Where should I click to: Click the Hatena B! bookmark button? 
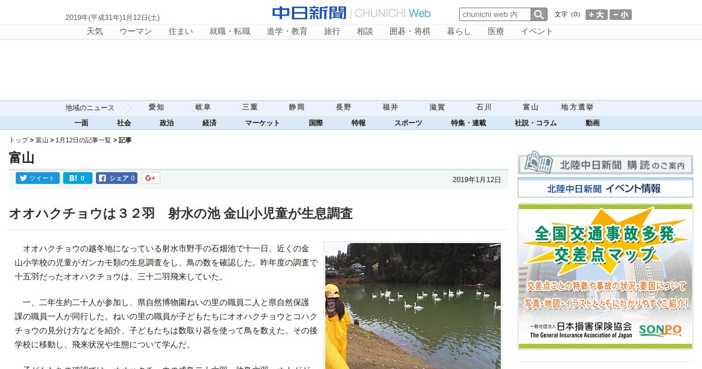78,178
